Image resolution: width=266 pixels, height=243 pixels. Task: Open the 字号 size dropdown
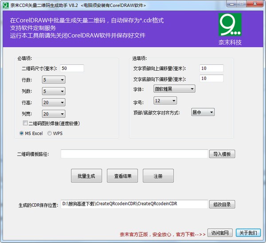165,101
